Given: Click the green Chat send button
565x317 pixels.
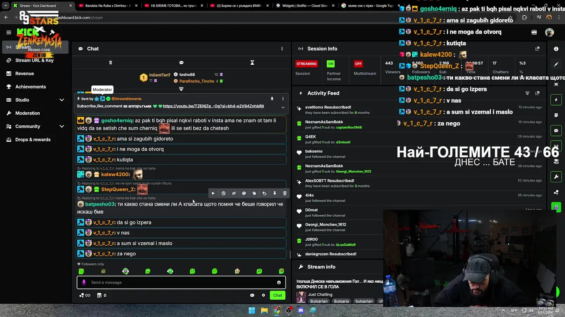Looking at the screenshot, I should coord(278,295).
